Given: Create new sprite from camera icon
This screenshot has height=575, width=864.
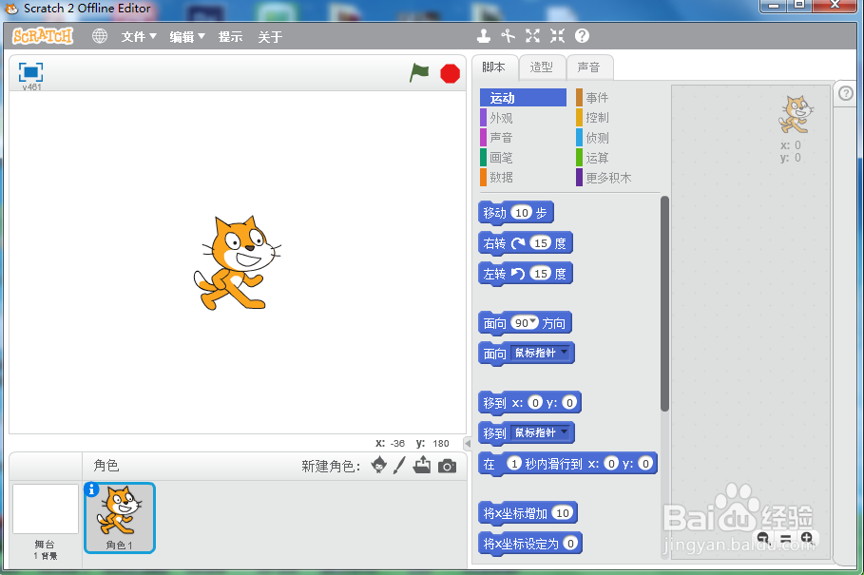Looking at the screenshot, I should click(x=447, y=467).
